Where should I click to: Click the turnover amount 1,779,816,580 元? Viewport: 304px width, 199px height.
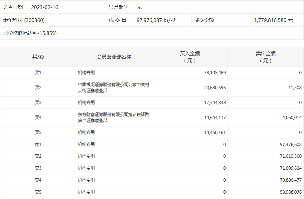(x=273, y=20)
